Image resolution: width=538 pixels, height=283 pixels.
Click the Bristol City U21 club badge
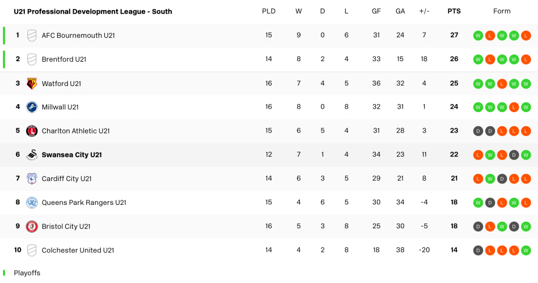[x=32, y=226]
